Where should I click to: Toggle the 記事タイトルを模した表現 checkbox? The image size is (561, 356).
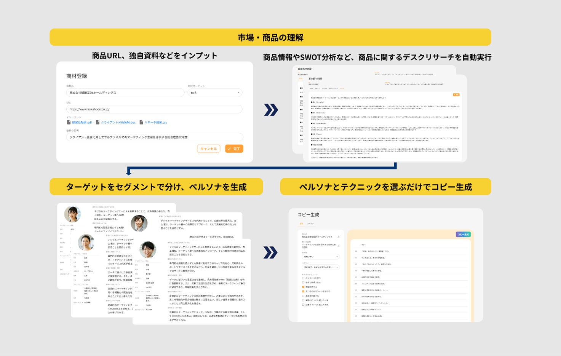click(303, 305)
